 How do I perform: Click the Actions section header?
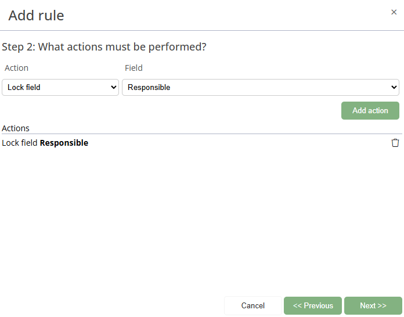coord(16,128)
